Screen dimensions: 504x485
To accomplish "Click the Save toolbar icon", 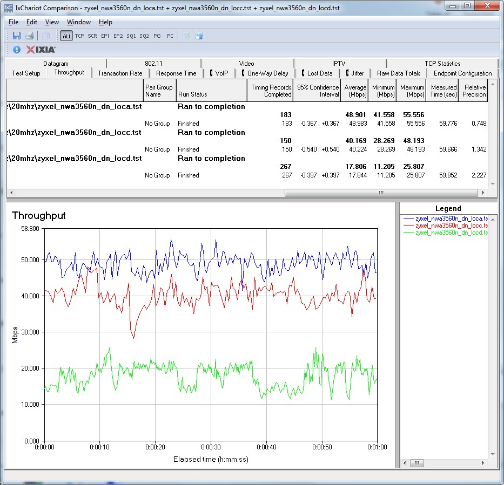I will 17,36.
